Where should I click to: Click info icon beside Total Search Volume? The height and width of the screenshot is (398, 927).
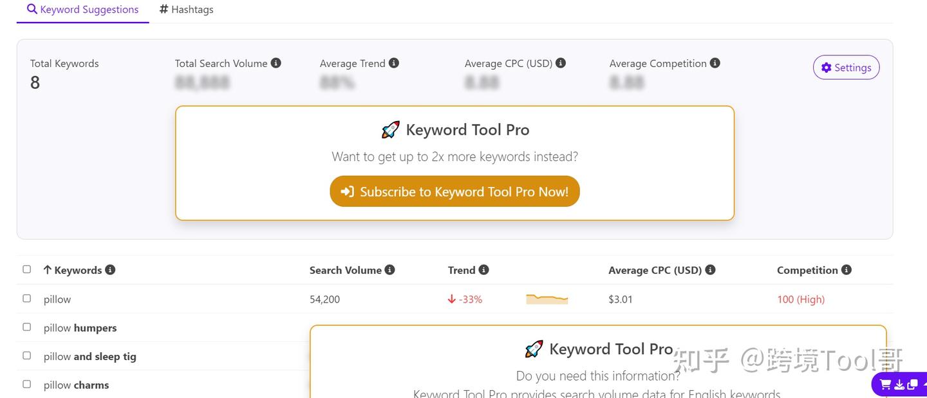pyautogui.click(x=276, y=63)
